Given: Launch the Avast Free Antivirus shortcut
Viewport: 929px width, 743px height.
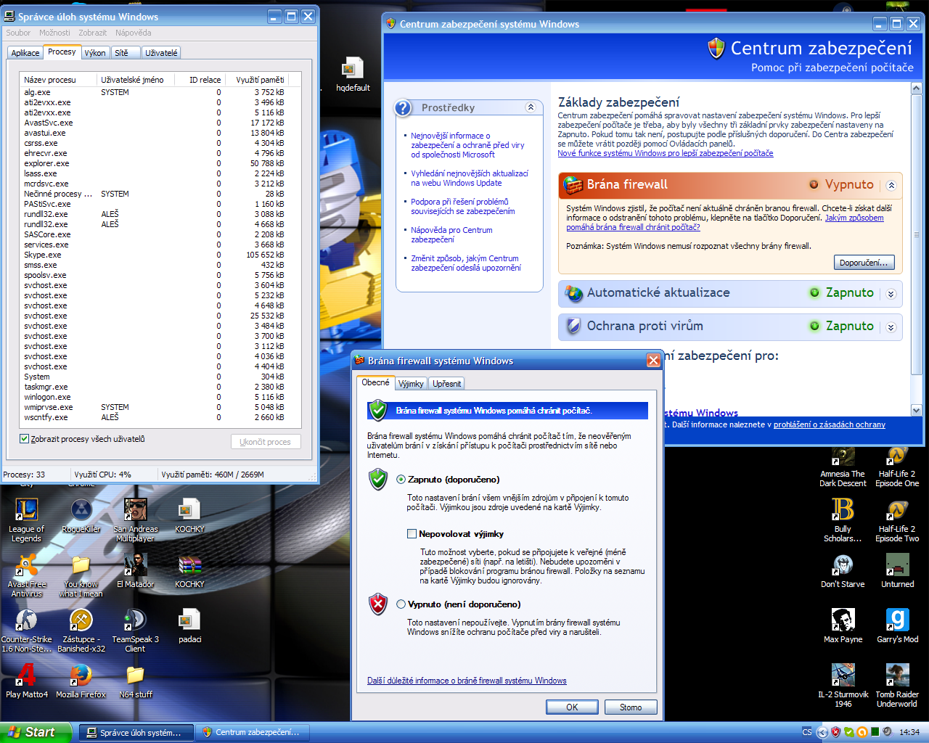Looking at the screenshot, I should (27, 565).
